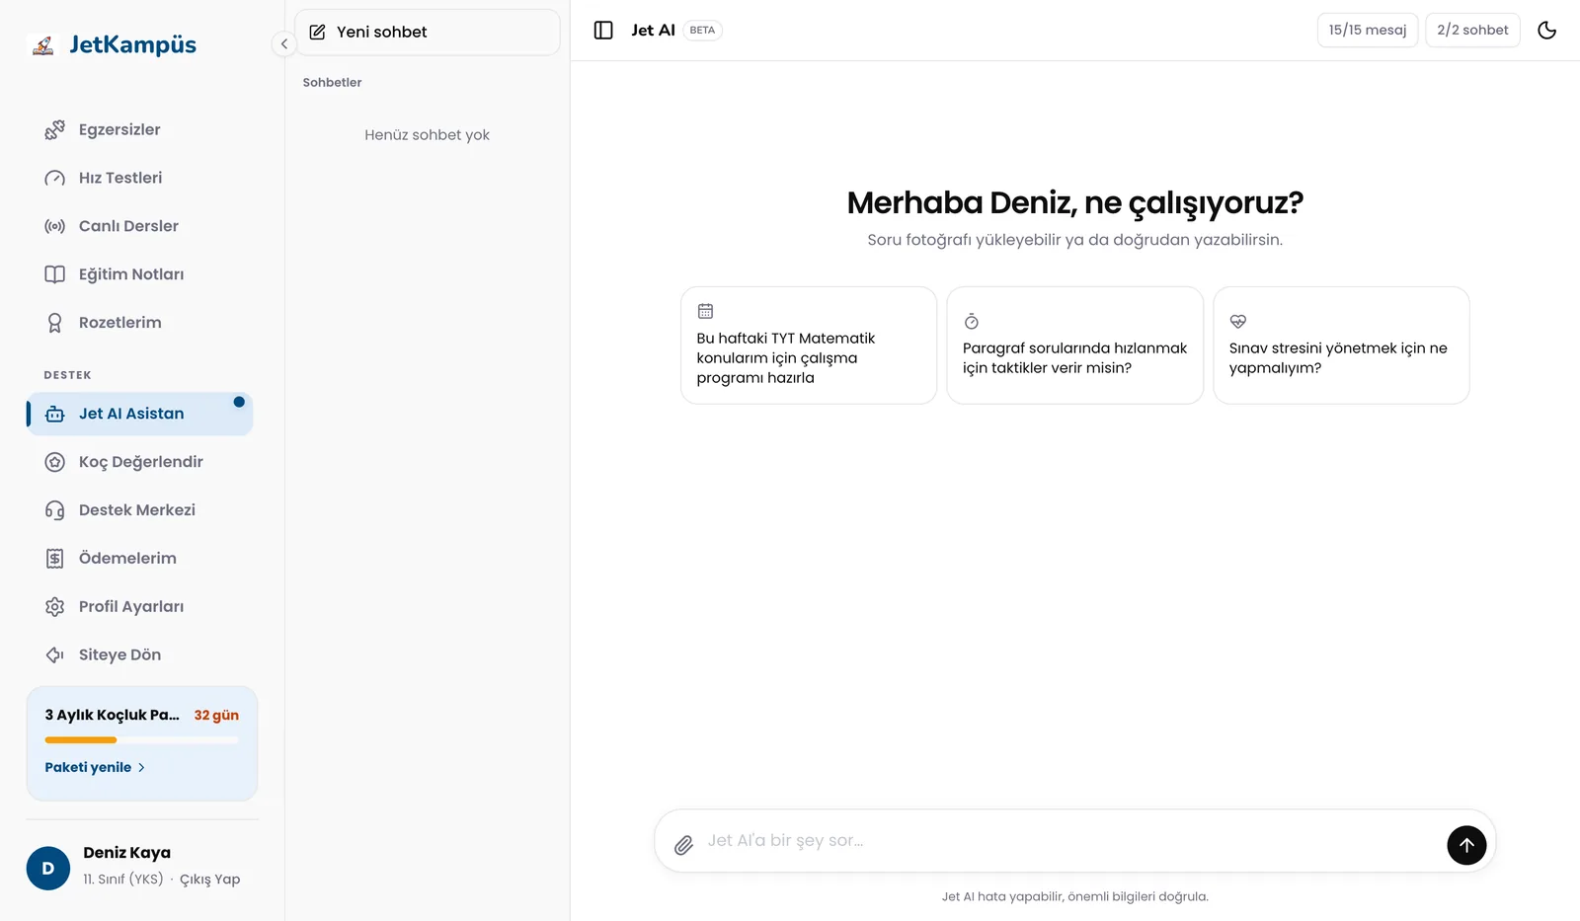The height and width of the screenshot is (921, 1580).
Task: Focus the Jet AI'a bir şey sor input
Action: pos(1071,841)
